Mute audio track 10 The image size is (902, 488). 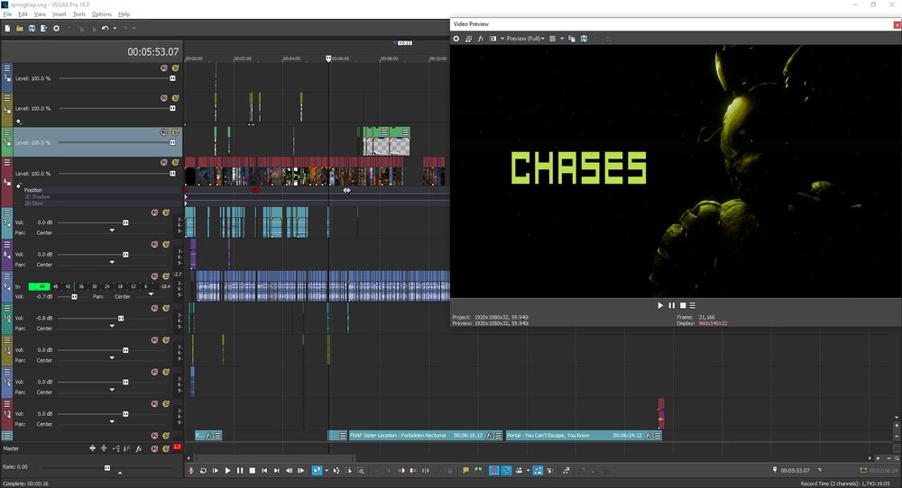(x=155, y=308)
